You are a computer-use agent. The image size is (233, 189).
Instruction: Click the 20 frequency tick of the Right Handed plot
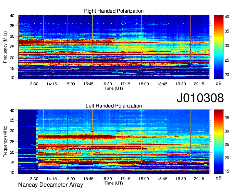click(x=12, y=58)
